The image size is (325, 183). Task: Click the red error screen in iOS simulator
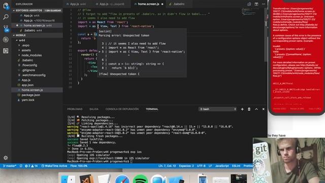(x=297, y=57)
